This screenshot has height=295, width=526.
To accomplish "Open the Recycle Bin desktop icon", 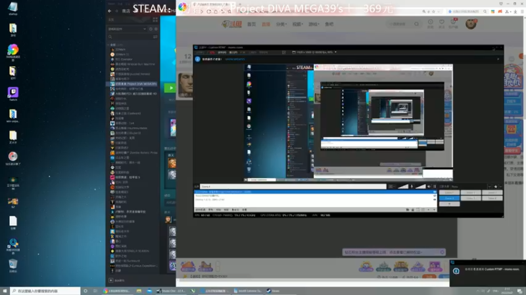I will (x=12, y=265).
